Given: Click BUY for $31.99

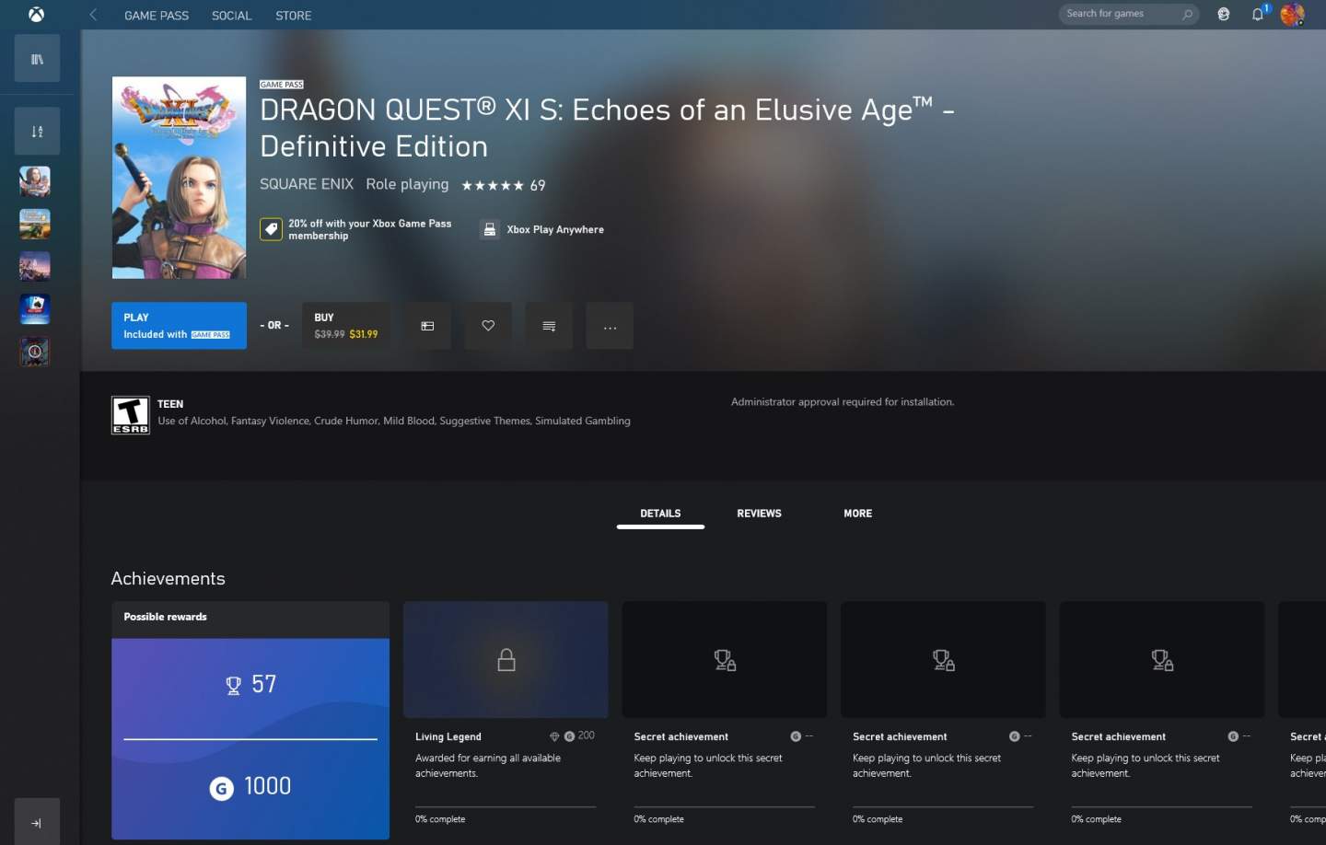Looking at the screenshot, I should click(x=346, y=326).
